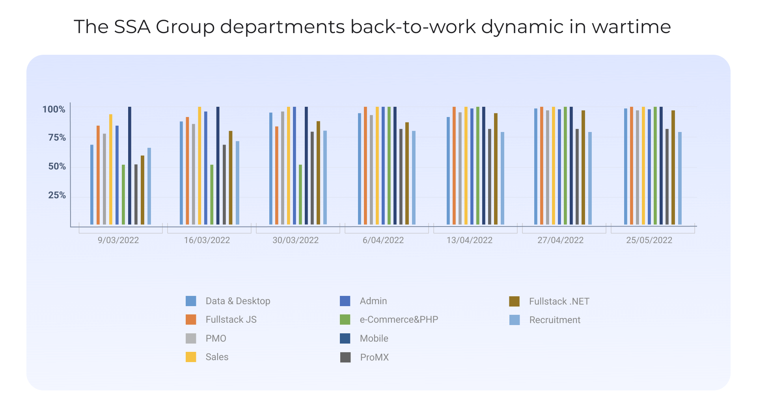Screen dimensions: 757x420
Task: Click the Fullstack JS orange legend swatch
Action: (x=191, y=320)
